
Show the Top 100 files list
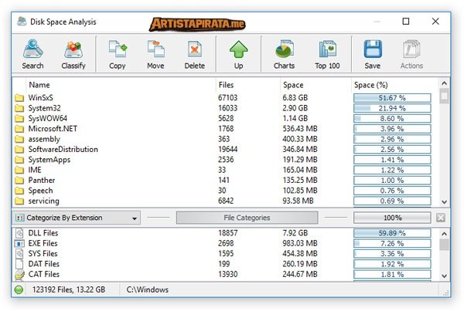tap(327, 54)
